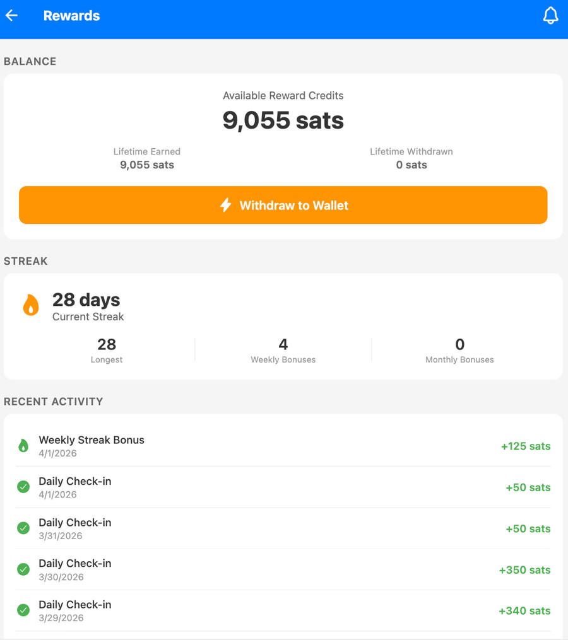Click the green checkmark for 3/31/2026 check-in

pyautogui.click(x=23, y=528)
